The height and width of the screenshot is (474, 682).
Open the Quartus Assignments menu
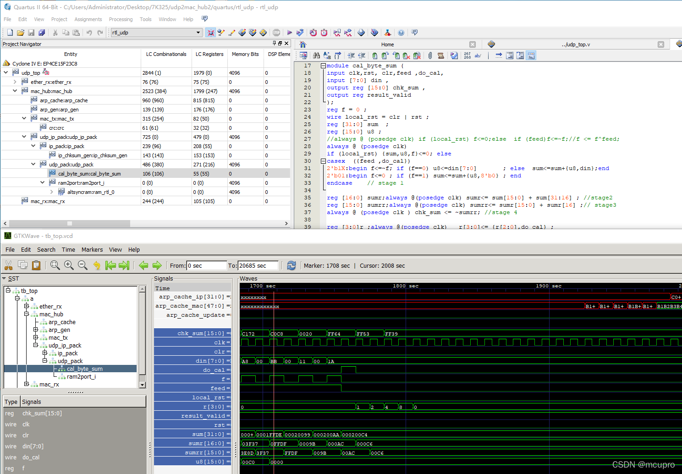(88, 19)
